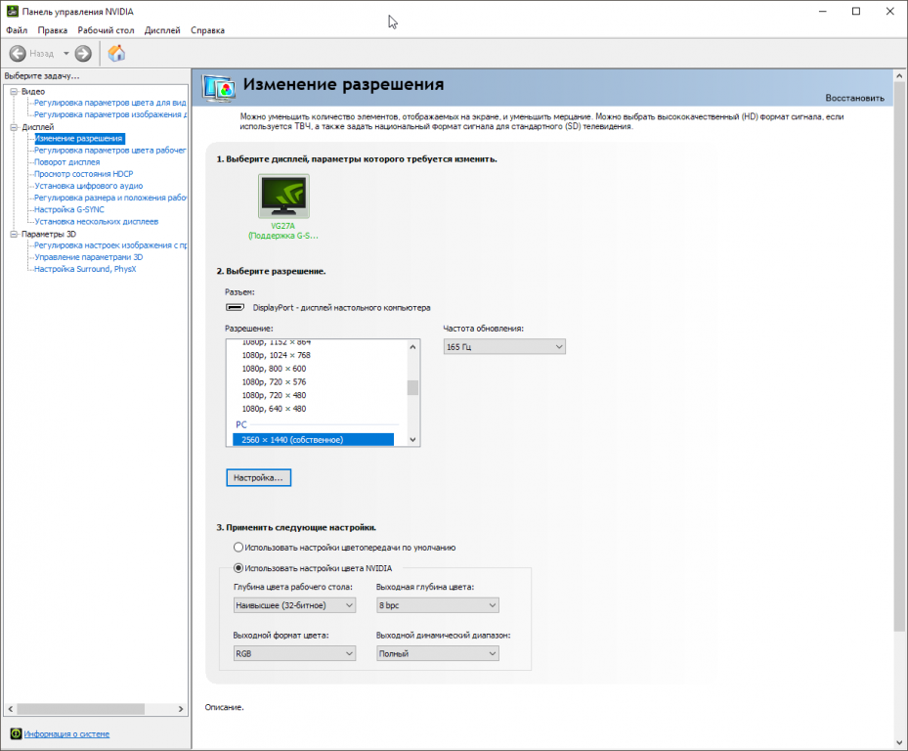Open Информация о системе link
908x751 pixels.
pos(66,733)
